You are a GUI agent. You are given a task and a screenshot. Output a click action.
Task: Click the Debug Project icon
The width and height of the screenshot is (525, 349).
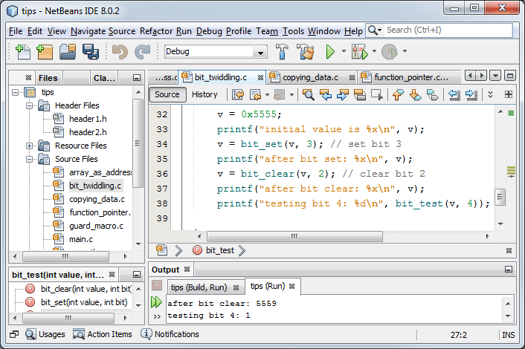360,51
